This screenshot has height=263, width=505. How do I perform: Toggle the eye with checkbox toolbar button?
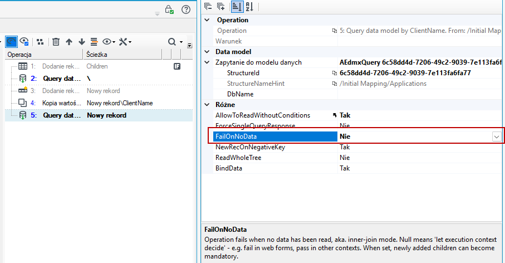click(24, 42)
